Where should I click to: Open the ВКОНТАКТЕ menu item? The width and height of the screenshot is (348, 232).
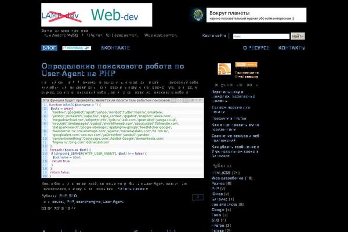coord(115,48)
